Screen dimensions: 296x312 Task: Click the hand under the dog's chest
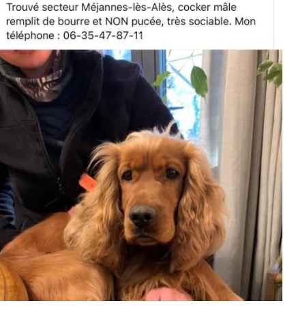[167, 294]
